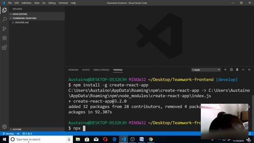Maximize the panel with up chevron

tap(243, 70)
